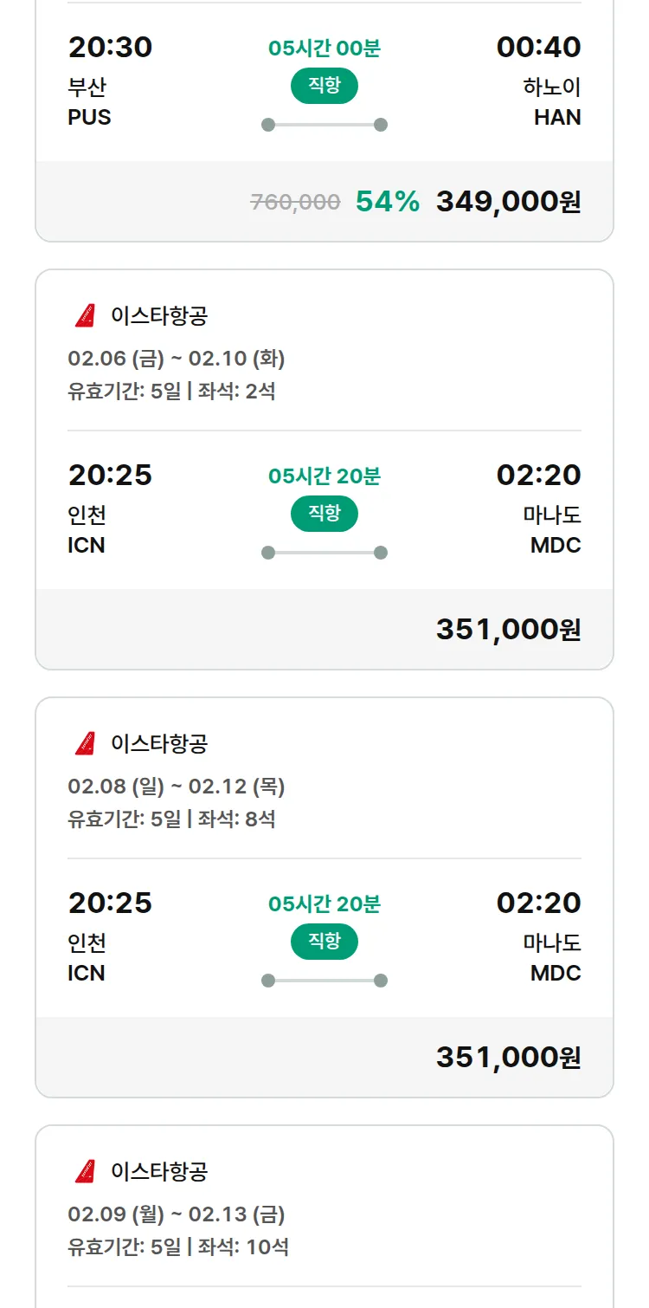The height and width of the screenshot is (1308, 649).
Task: Click the route line on the Busan–Hanoi flight
Action: tap(324, 125)
